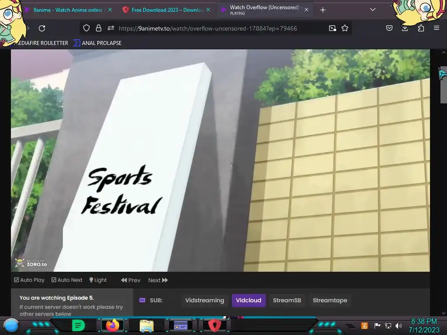Expand the list all tabs chevron
Screen dimensions: 447x335
click(373, 10)
